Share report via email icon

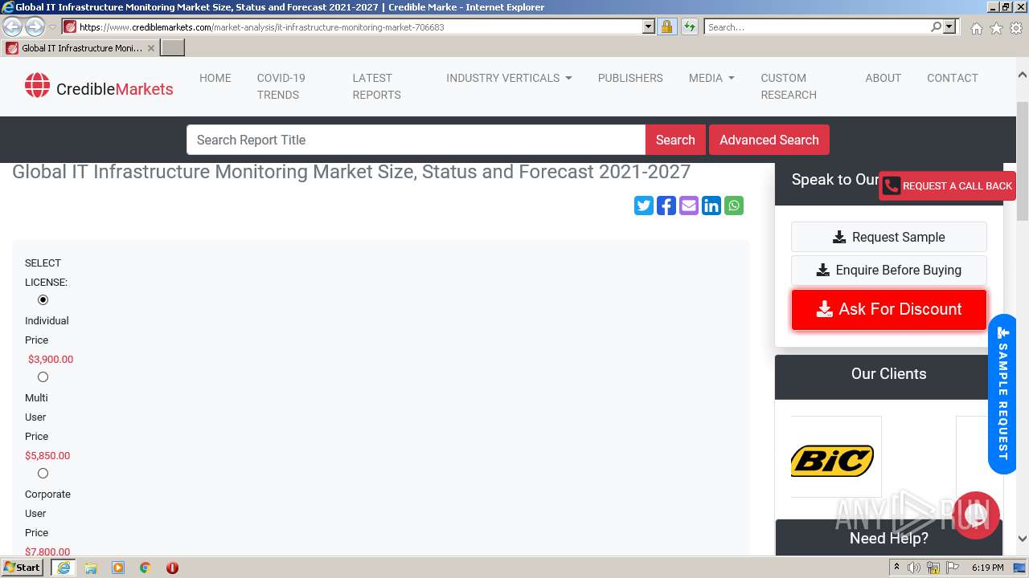tap(689, 206)
